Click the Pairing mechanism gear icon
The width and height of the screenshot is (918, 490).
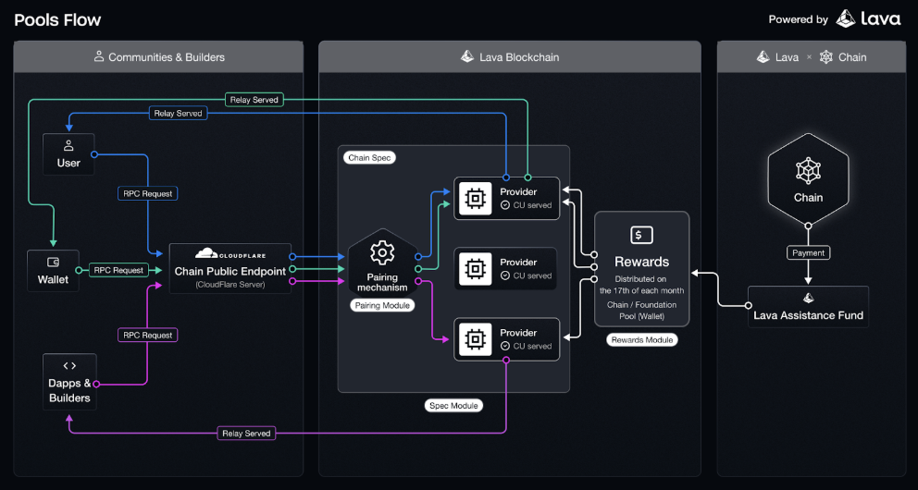(382, 252)
